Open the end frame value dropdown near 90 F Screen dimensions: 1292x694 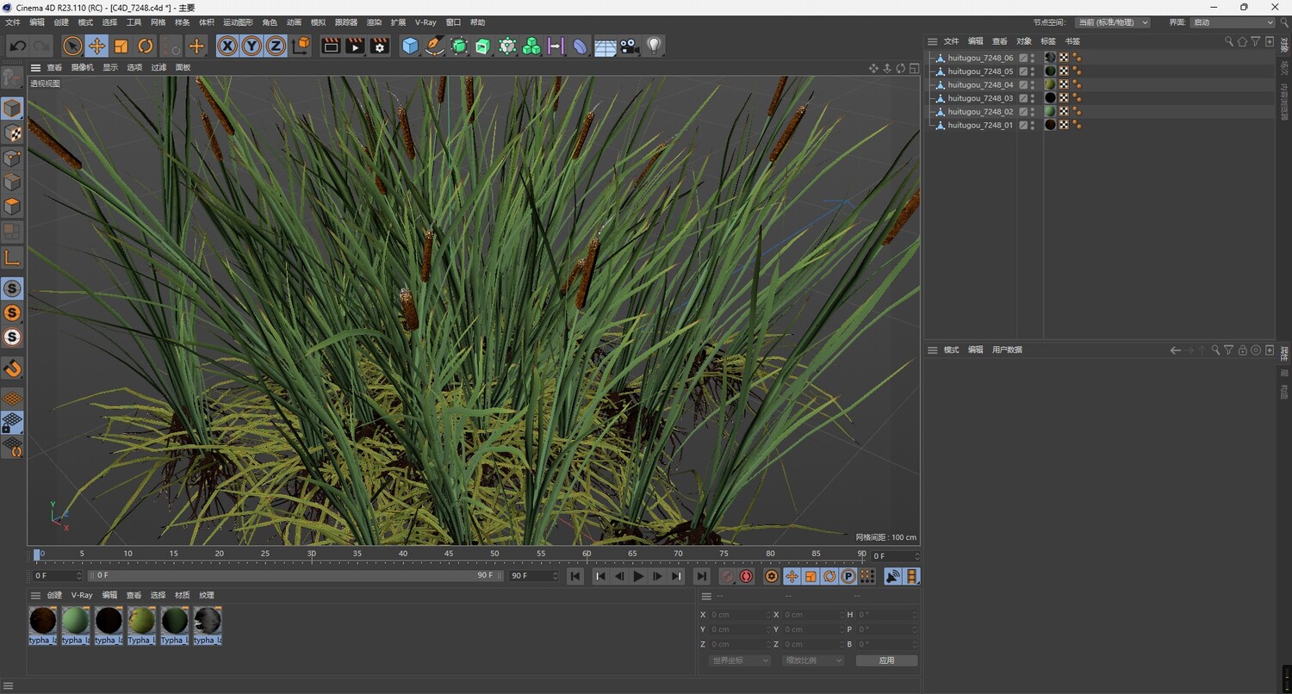point(555,575)
